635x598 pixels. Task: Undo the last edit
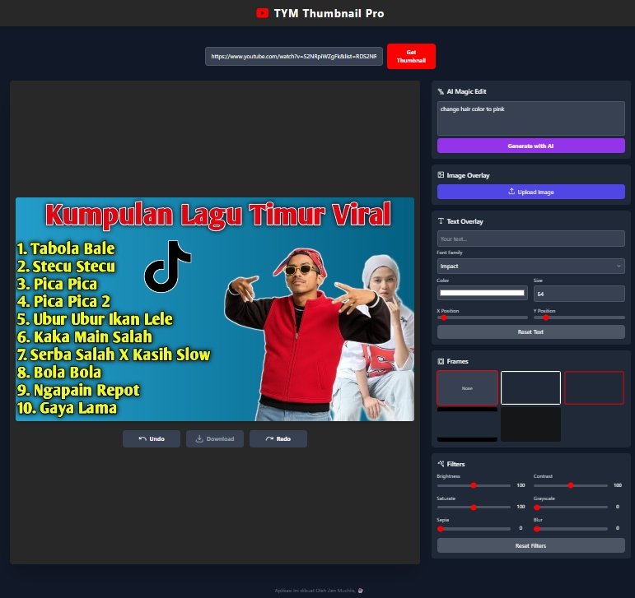(151, 439)
